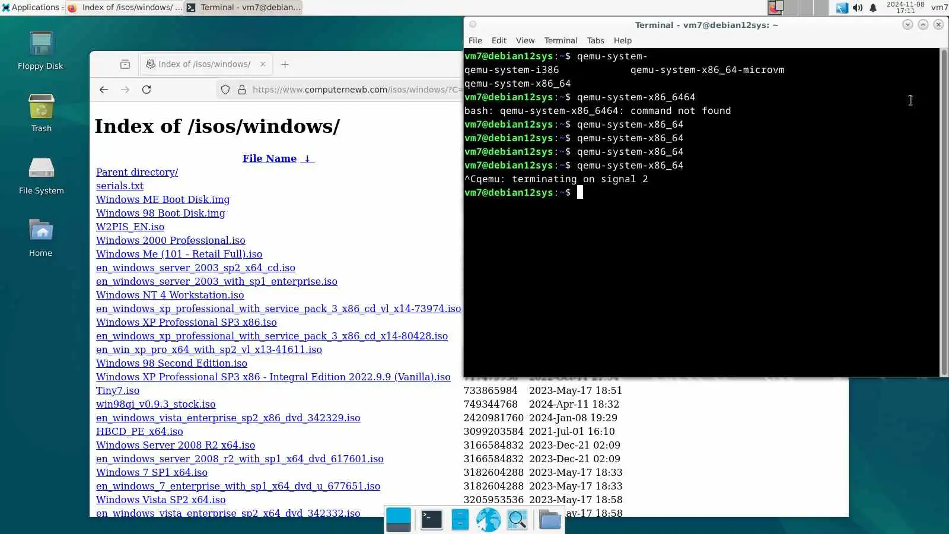The width and height of the screenshot is (949, 534).
Task: Open the Terminal menu in Terminal
Action: point(561,40)
